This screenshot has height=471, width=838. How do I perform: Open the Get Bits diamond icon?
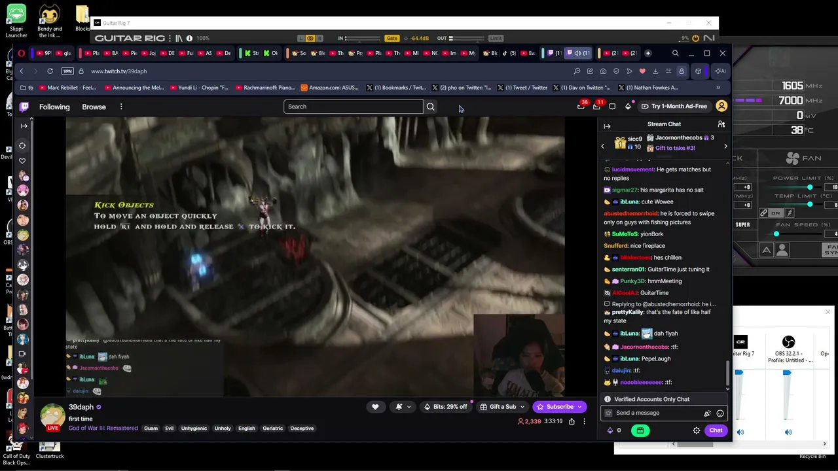click(x=628, y=106)
